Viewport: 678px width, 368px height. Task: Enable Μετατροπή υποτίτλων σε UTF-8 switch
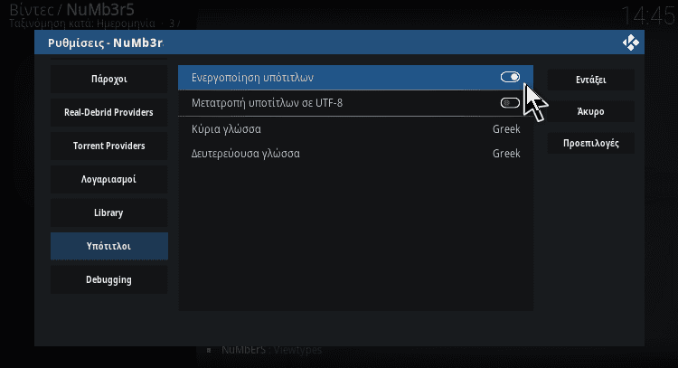coord(510,103)
